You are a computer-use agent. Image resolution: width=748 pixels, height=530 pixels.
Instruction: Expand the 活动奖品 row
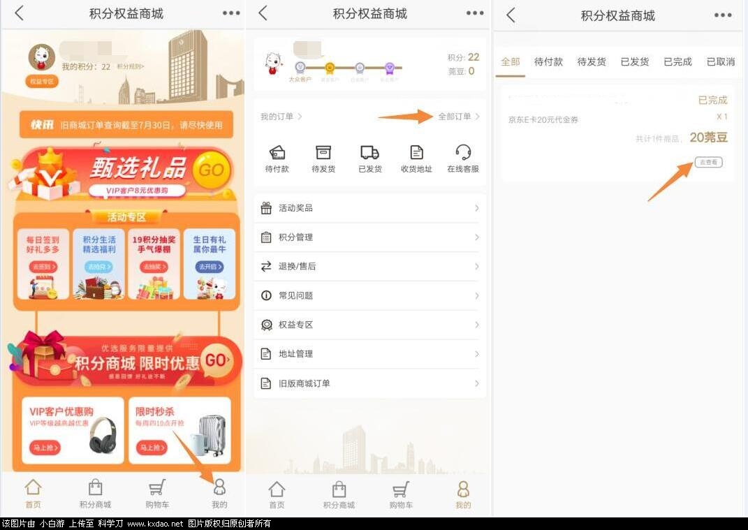click(x=369, y=208)
